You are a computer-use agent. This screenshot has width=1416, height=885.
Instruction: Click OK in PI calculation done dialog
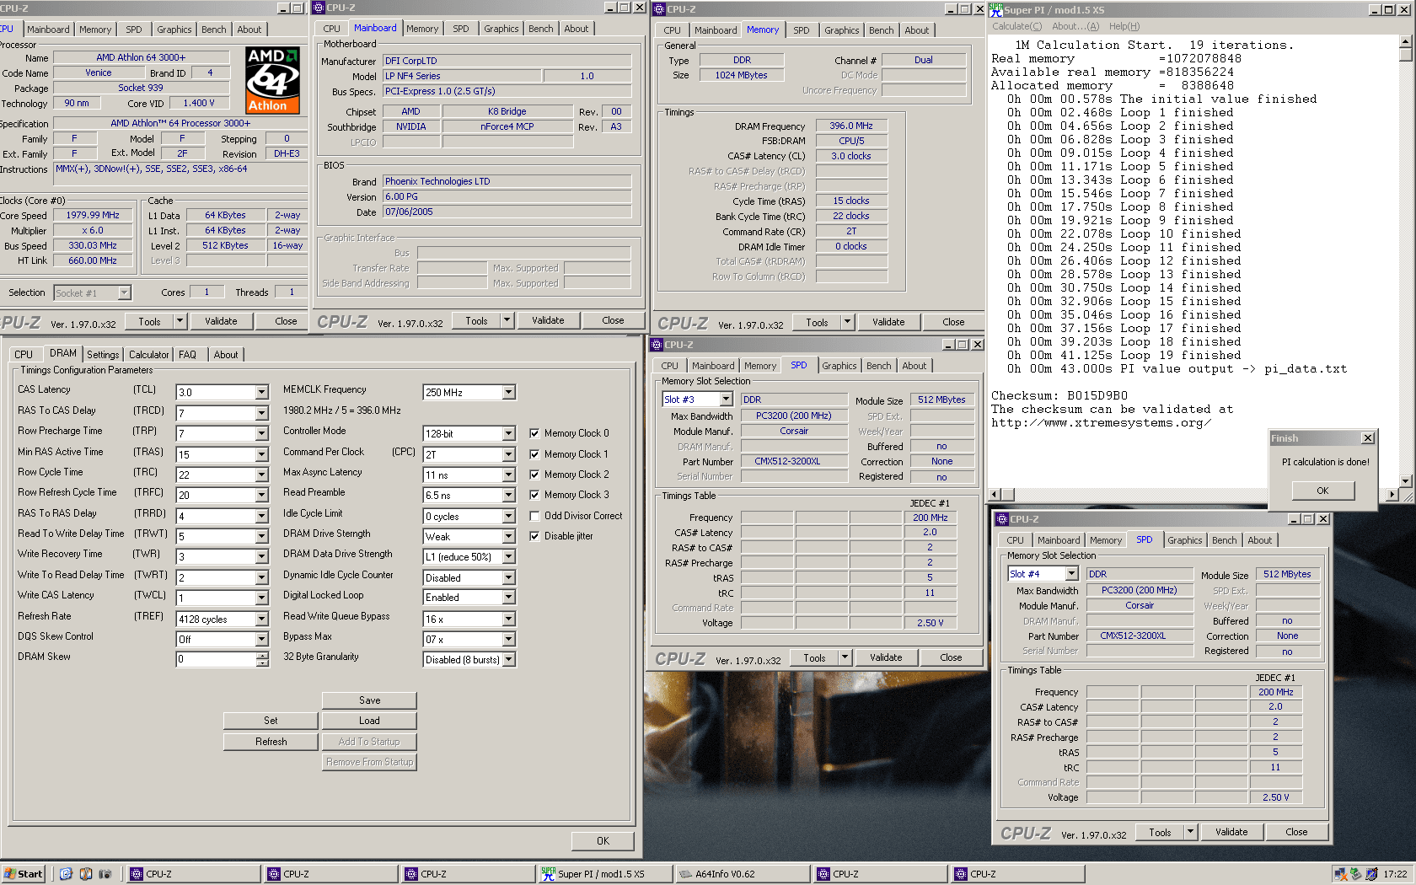(1322, 491)
